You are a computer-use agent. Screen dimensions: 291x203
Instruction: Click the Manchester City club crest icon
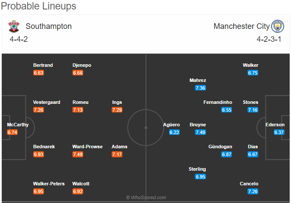pos(278,26)
